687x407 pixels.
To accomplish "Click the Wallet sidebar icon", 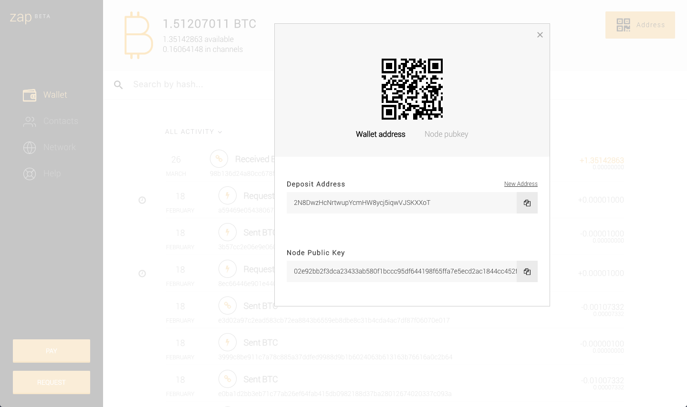I will coord(30,95).
